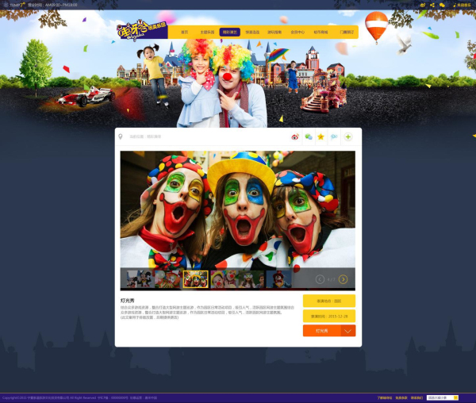This screenshot has width=476, height=403.
Task: Click the location pin icon in the breadcrumb
Action: click(121, 136)
